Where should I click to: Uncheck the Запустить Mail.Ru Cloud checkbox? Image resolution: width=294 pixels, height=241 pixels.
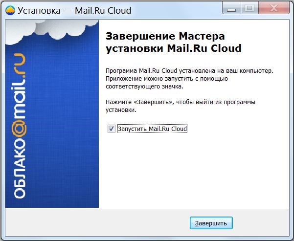112,129
